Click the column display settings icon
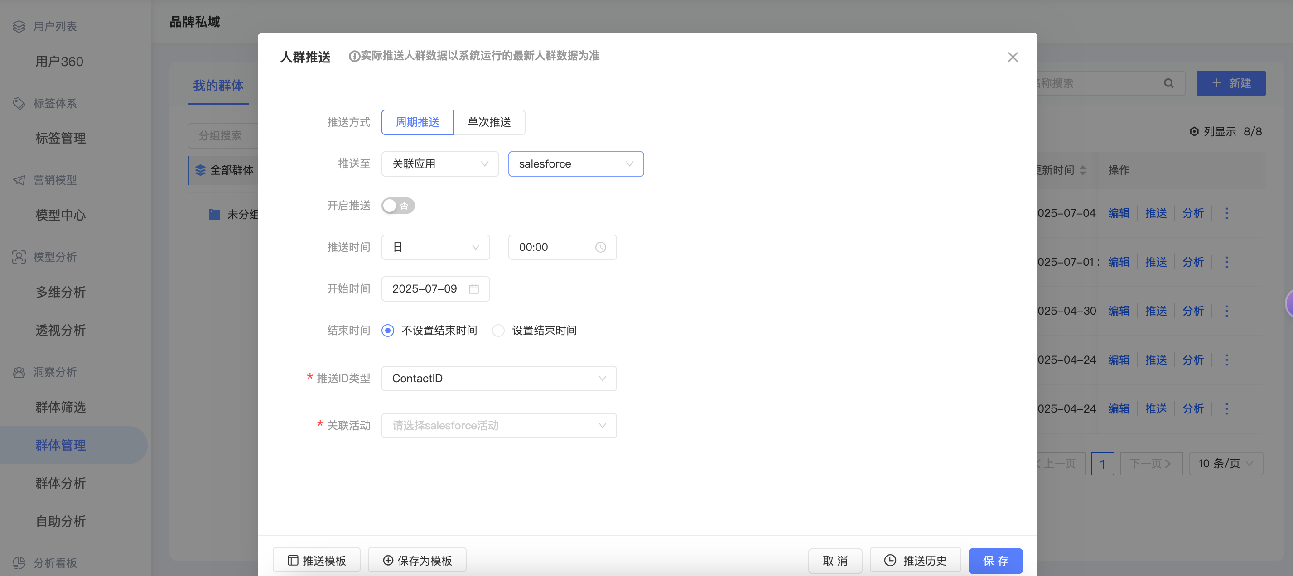The width and height of the screenshot is (1293, 576). (x=1194, y=131)
